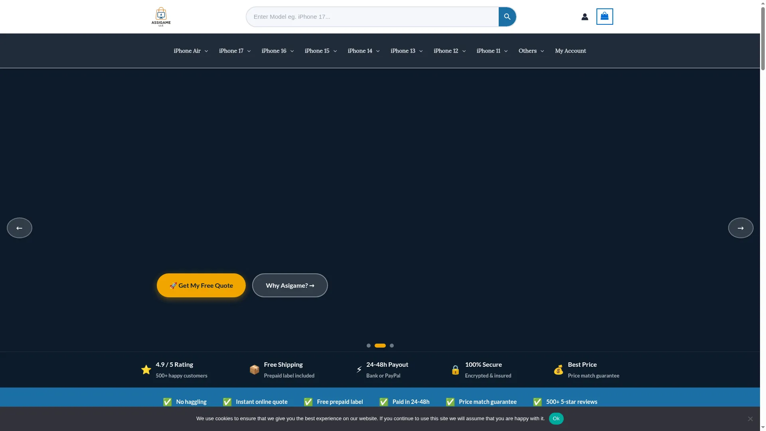The height and width of the screenshot is (431, 766).
Task: Go to previous slide arrow
Action: (x=20, y=228)
